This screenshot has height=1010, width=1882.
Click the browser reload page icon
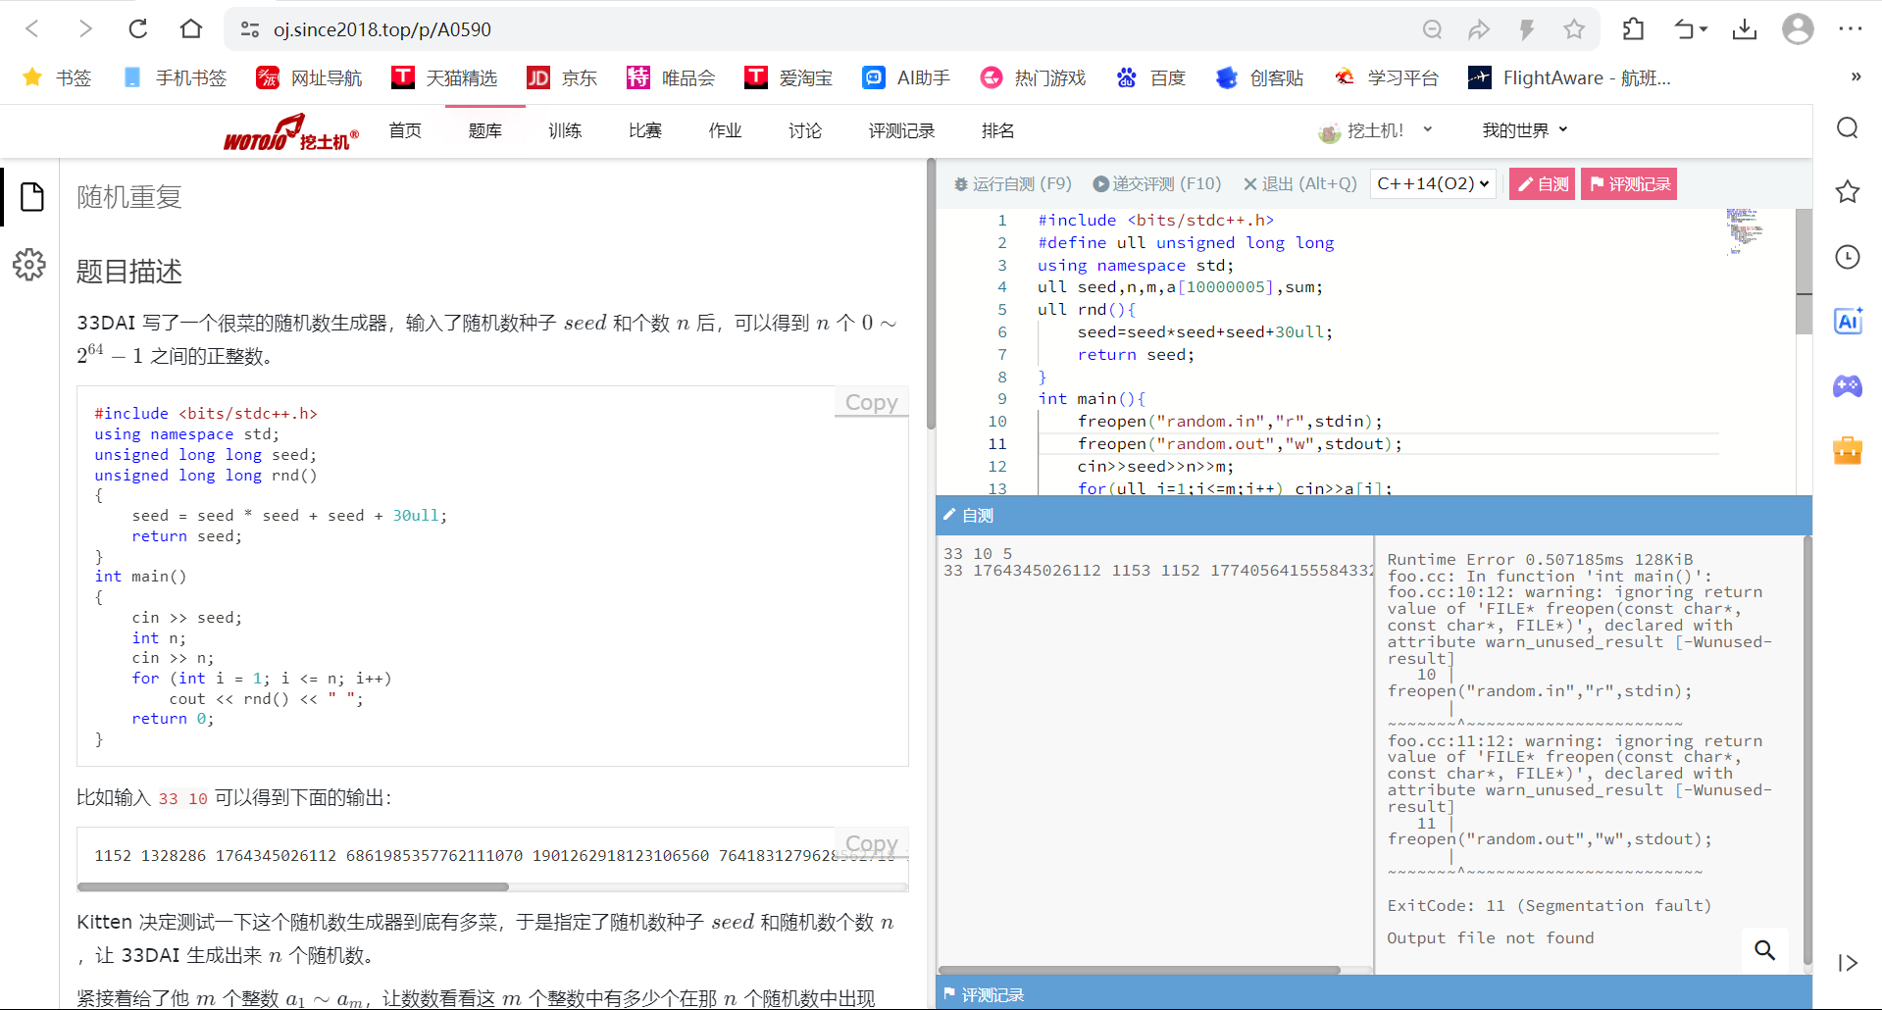click(x=138, y=29)
